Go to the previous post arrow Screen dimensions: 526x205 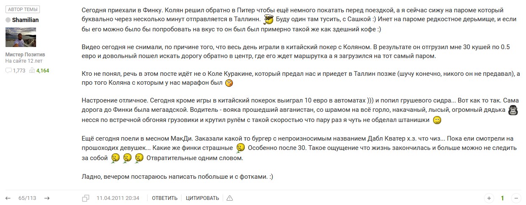tap(8, 198)
